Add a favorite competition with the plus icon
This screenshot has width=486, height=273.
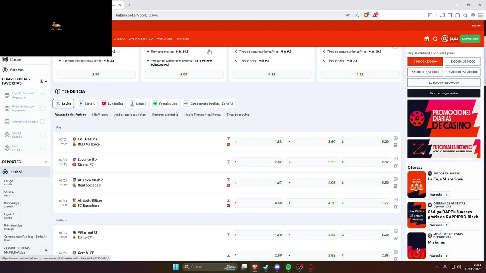(x=41, y=81)
